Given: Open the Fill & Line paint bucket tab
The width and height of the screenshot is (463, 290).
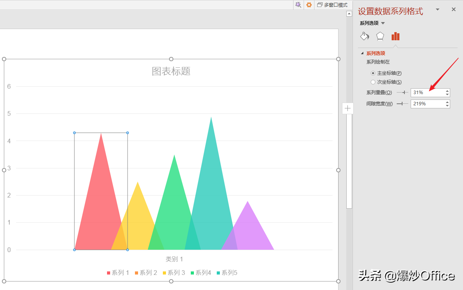Looking at the screenshot, I should pos(365,36).
